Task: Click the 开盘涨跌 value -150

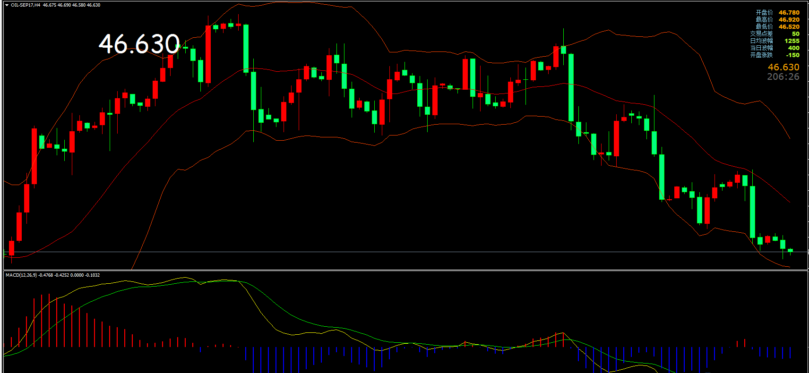Action: (x=793, y=55)
